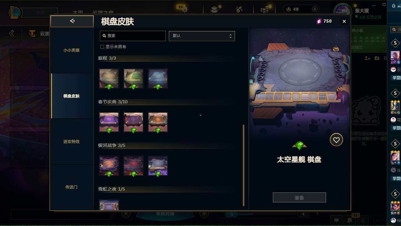Open settings gear near profile
Viewport: 401px width, 226px height.
click(x=384, y=4)
